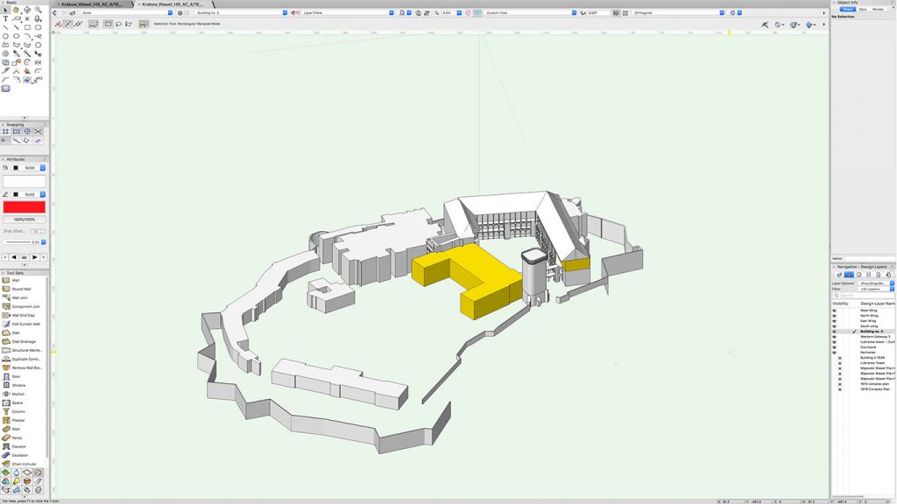Select the Flyover tool
Viewport: 897px width, 504px height.
click(x=27, y=10)
